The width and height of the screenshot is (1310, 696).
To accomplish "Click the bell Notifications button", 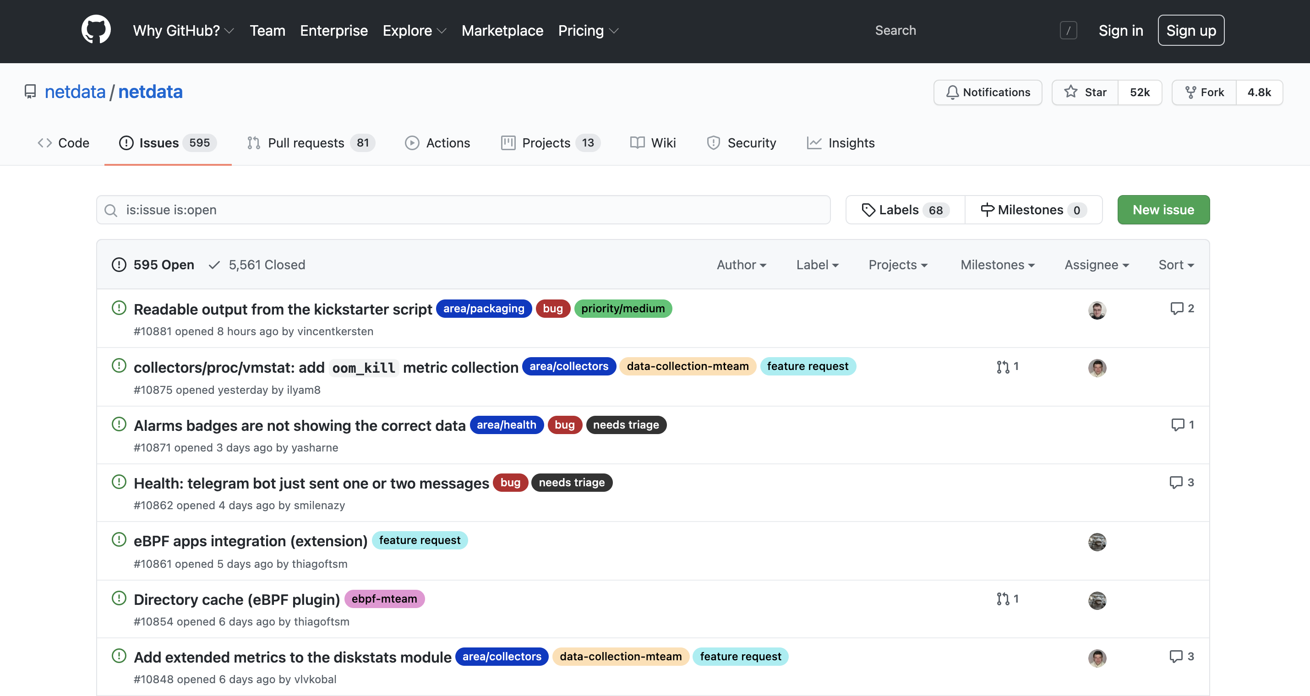I will point(988,92).
